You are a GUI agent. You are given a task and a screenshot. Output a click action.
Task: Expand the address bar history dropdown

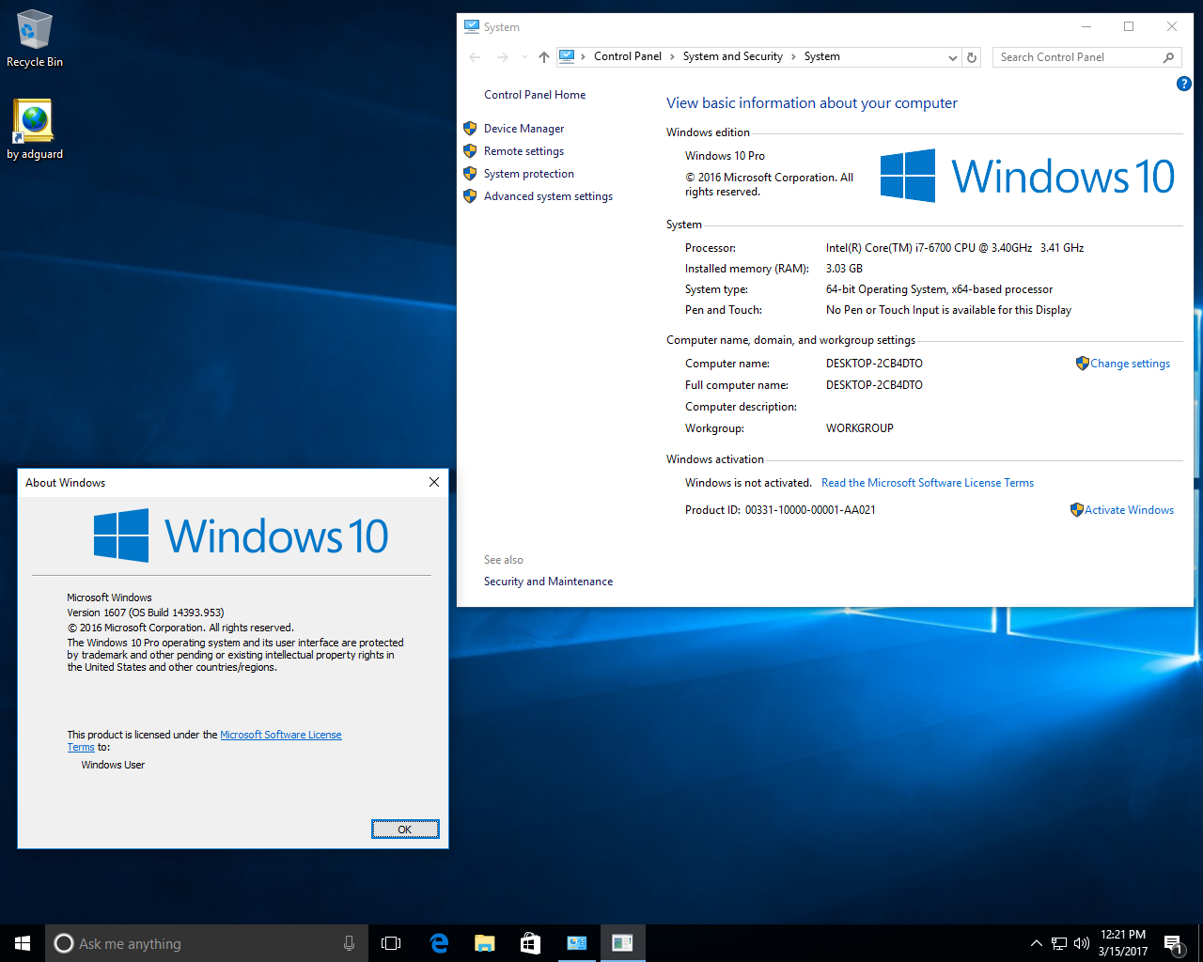[952, 57]
